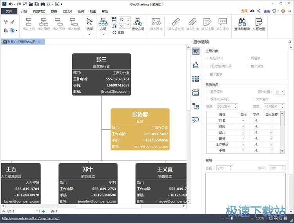This screenshot has width=294, height=223.
Task: Run 拼写检查 spell check
Action: click(x=258, y=24)
